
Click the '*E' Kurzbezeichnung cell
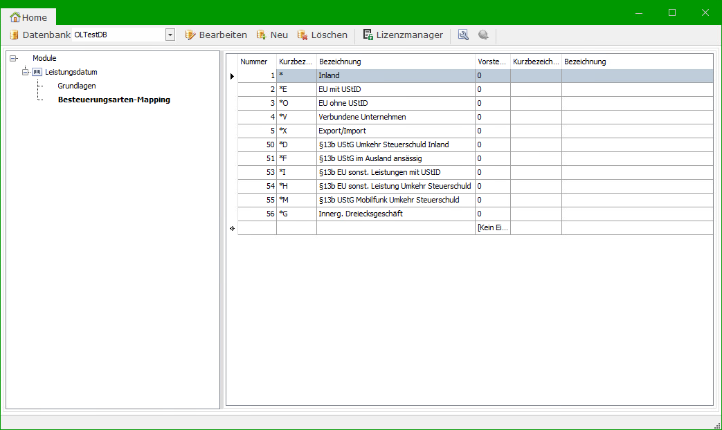tap(296, 90)
